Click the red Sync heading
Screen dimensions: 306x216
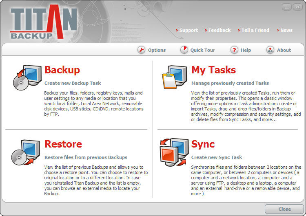click(203, 144)
